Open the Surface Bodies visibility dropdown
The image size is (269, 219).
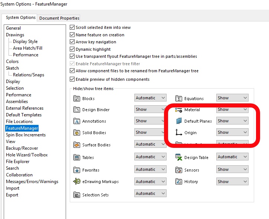pos(150,144)
